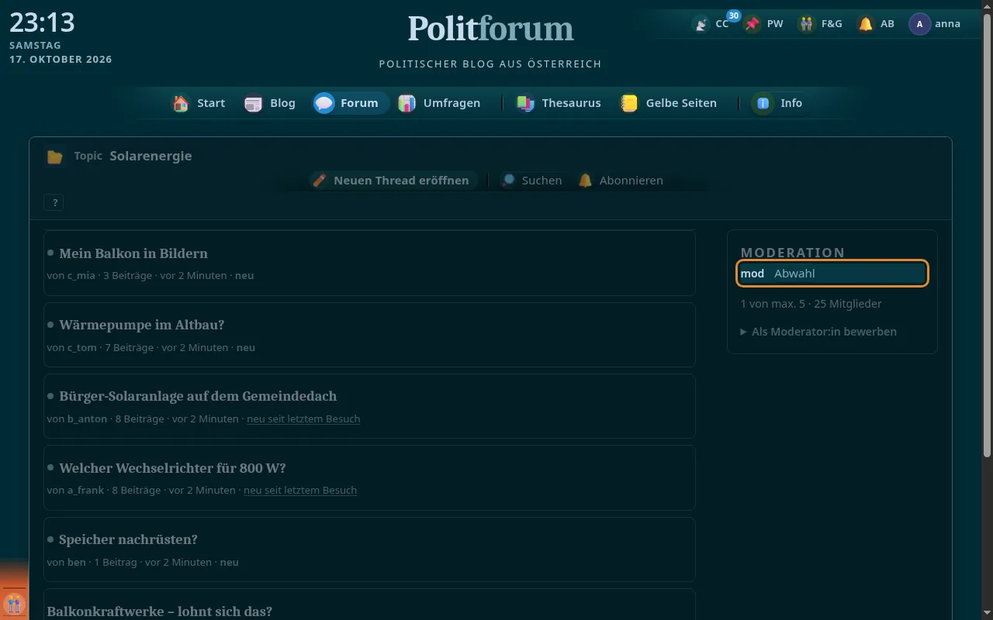
Task: Click the AB bell icon
Action: (x=866, y=24)
